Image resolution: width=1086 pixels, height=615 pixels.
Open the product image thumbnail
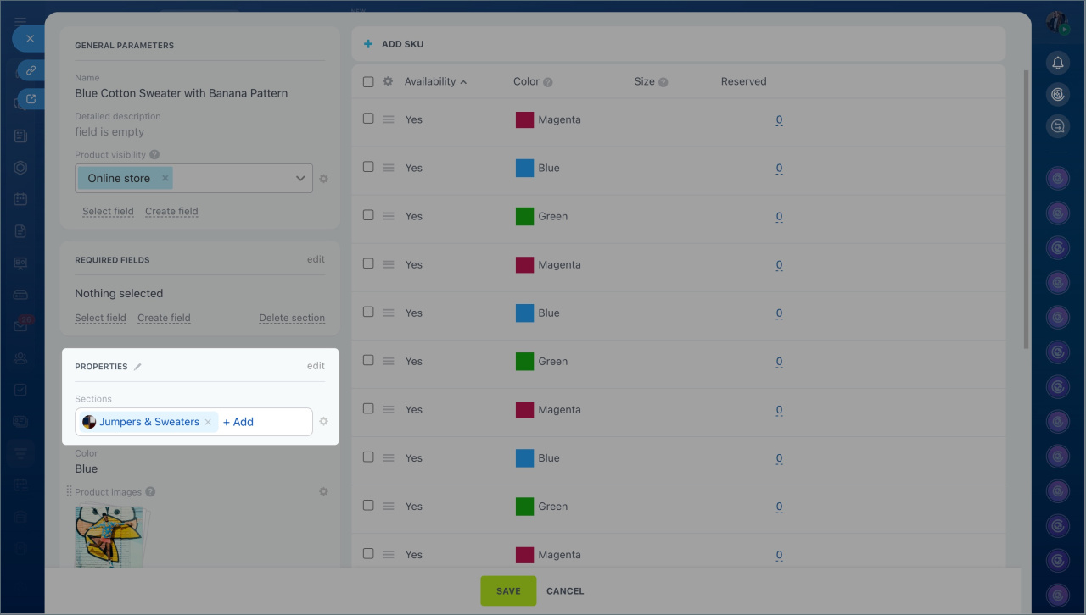(x=109, y=536)
